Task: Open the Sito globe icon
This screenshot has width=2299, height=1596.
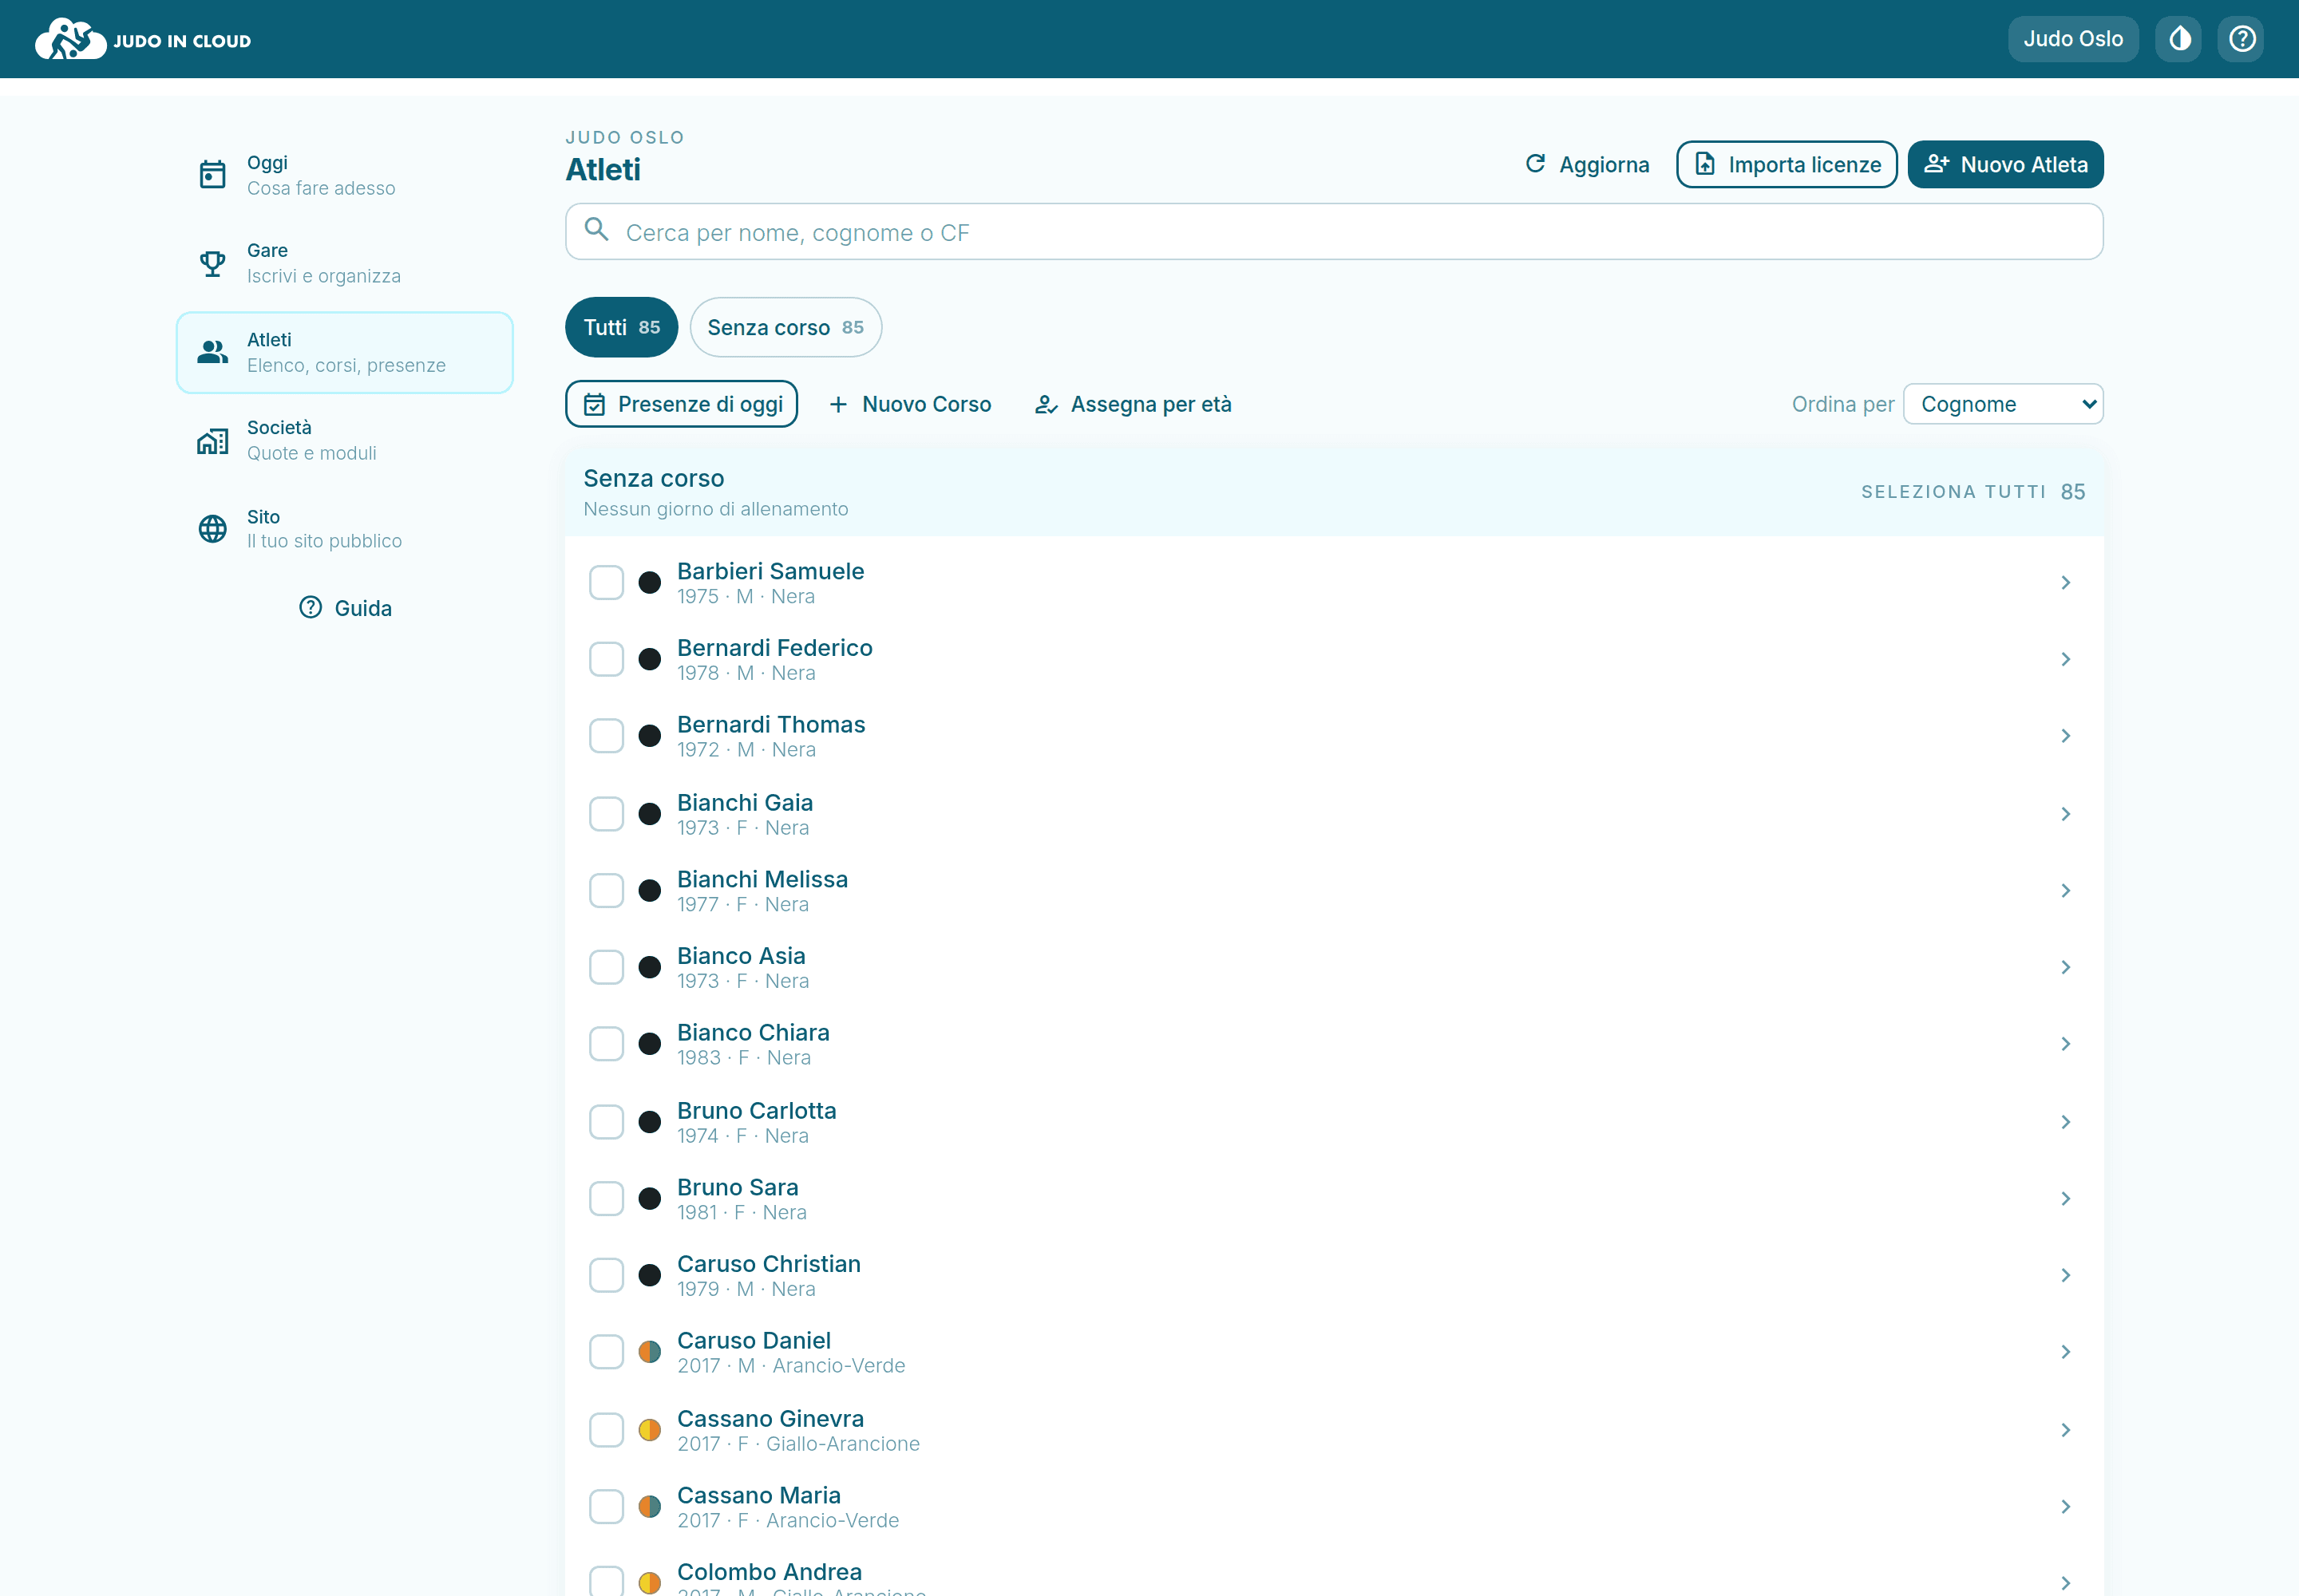Action: click(212, 528)
